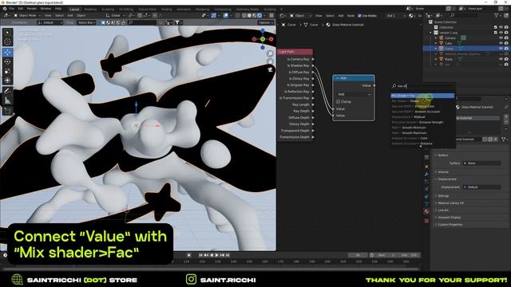Select the Measure tool

click(7, 100)
